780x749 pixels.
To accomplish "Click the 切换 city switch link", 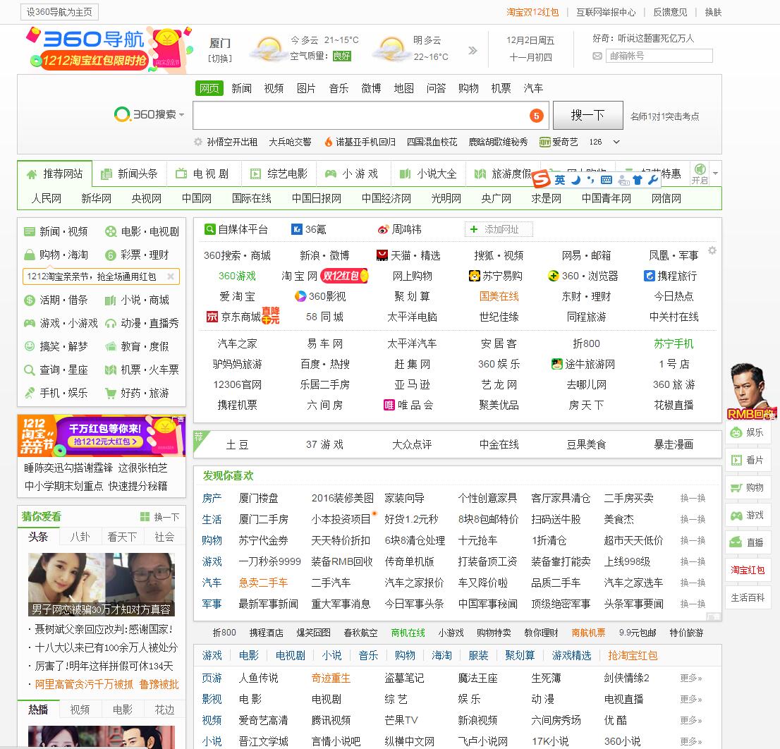I will coord(220,59).
